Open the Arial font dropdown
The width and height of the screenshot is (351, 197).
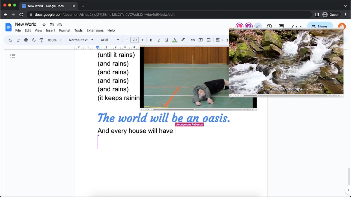[110, 40]
